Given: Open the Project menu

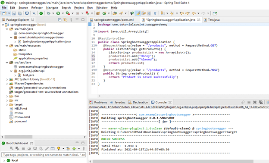Looking at the screenshot, I should point(79,8).
